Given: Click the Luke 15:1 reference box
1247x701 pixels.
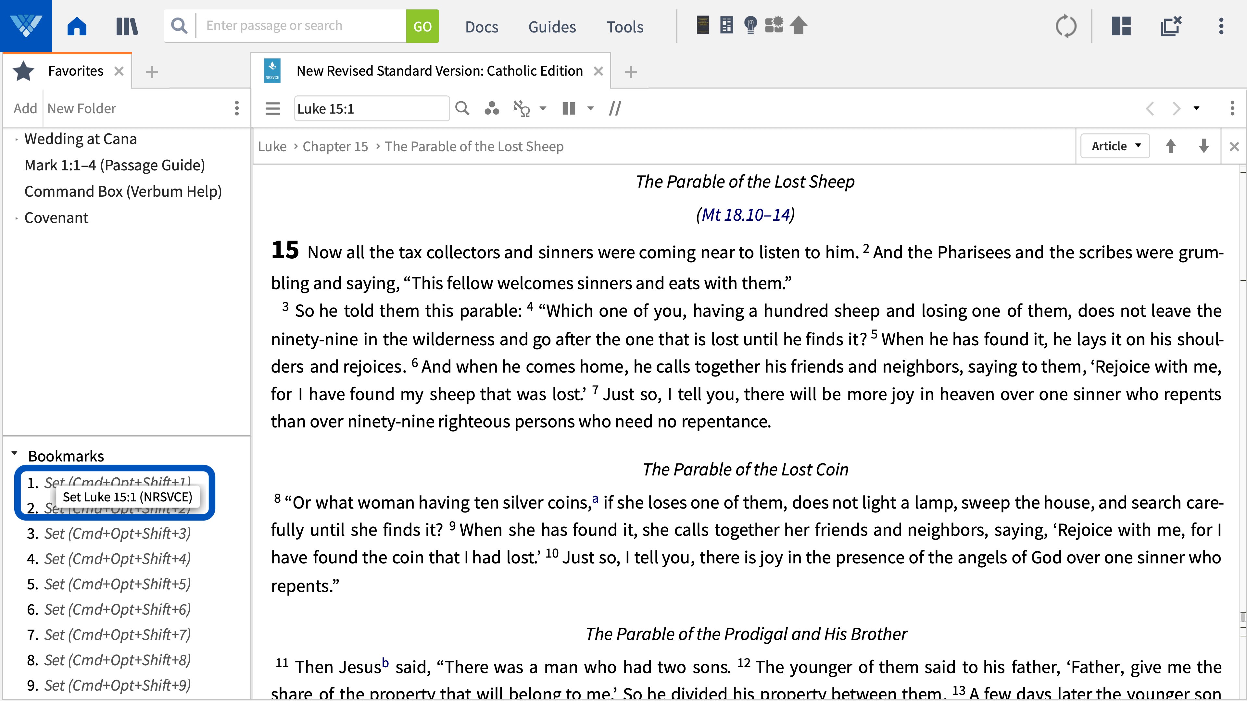Looking at the screenshot, I should coord(371,108).
